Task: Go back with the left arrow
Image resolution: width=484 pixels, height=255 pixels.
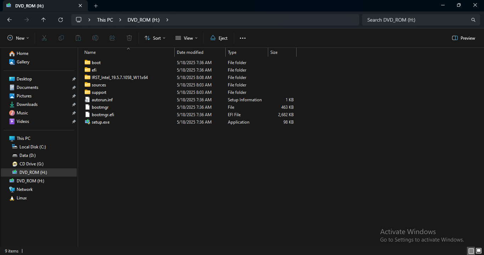Action: (10, 20)
